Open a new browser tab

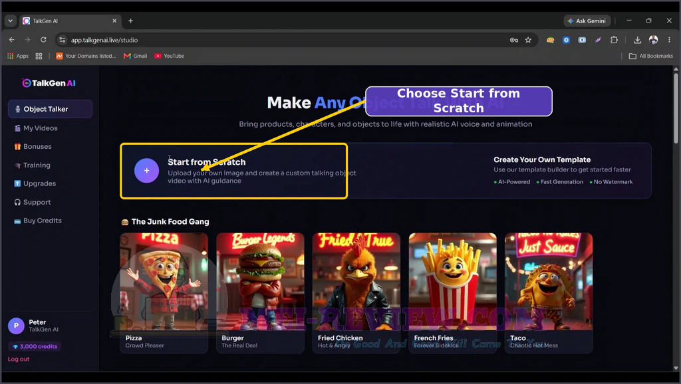click(131, 21)
